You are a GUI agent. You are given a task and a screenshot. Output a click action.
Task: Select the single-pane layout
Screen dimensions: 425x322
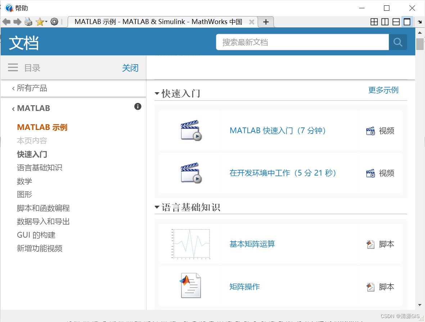[x=407, y=22]
